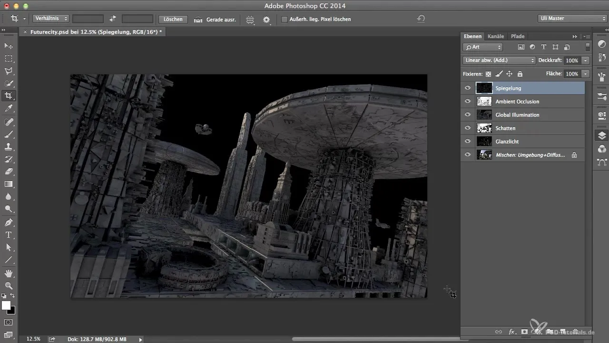The height and width of the screenshot is (343, 609).
Task: Filter layers by smart objects
Action: tap(567, 47)
